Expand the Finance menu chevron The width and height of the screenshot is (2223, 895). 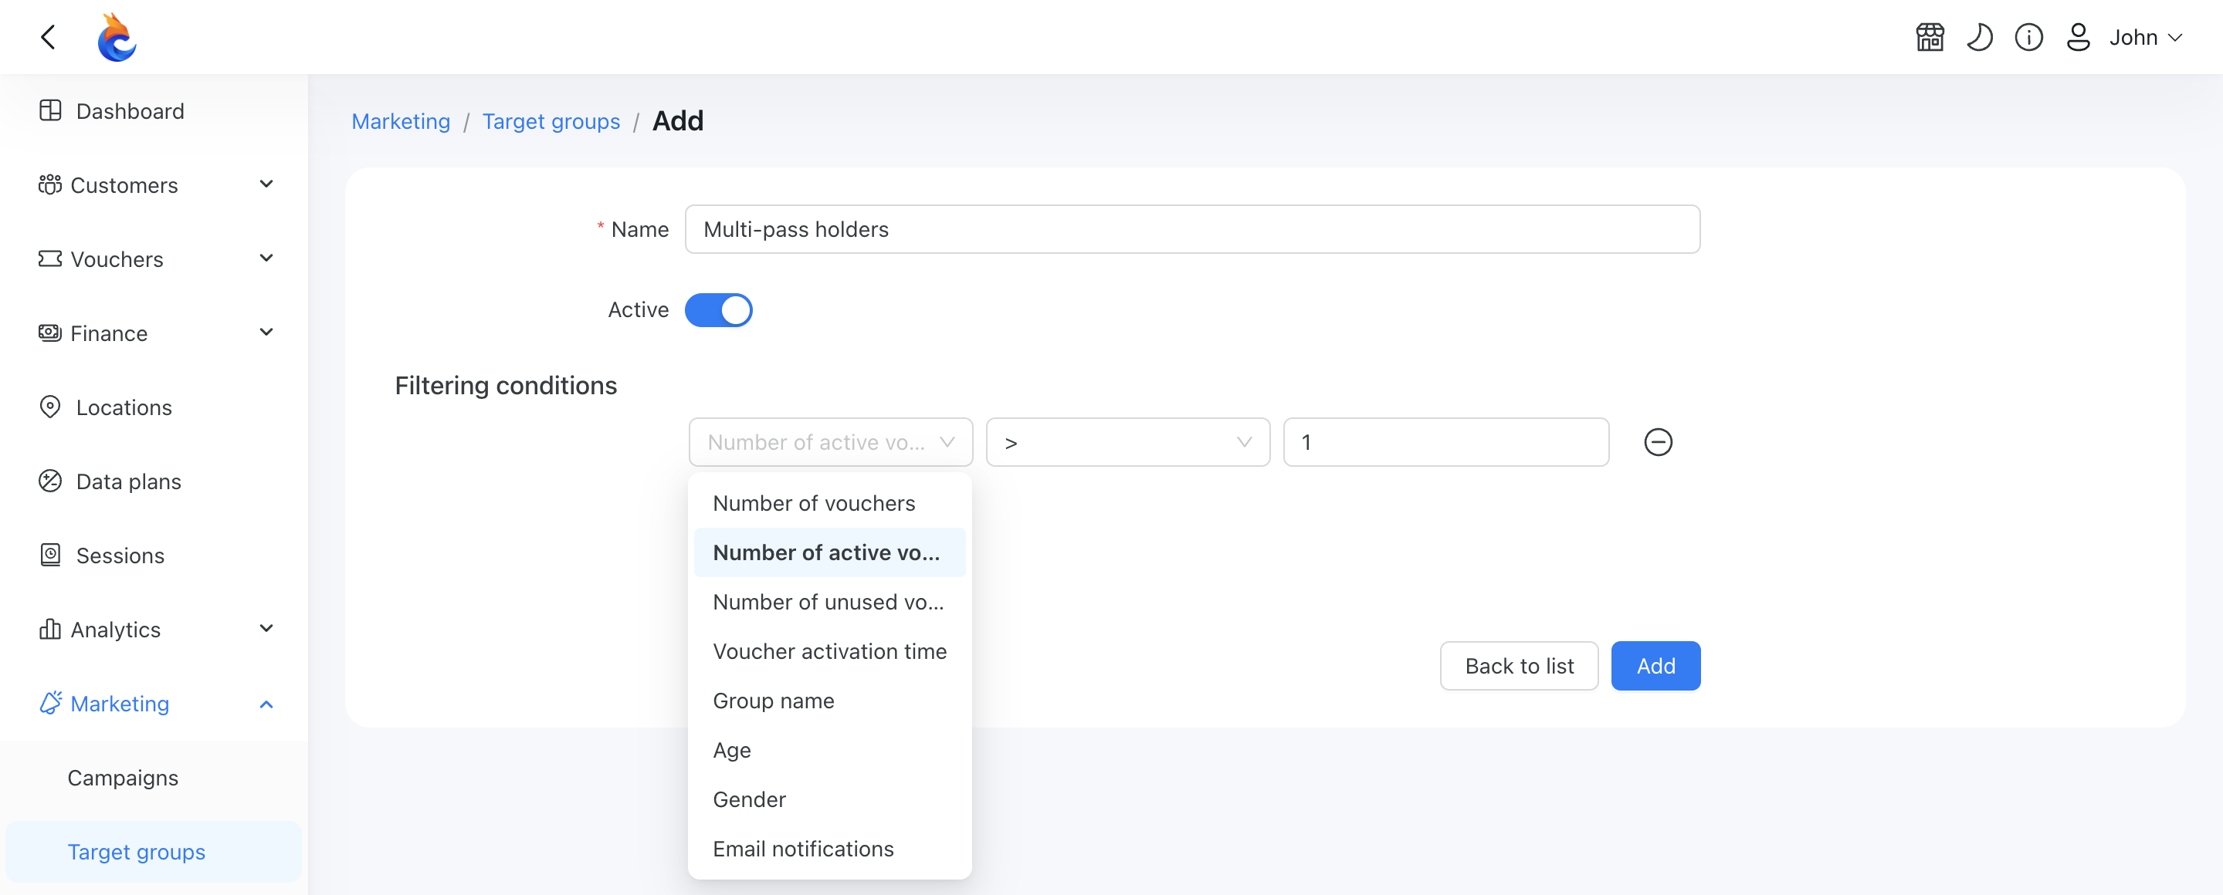[x=266, y=333]
